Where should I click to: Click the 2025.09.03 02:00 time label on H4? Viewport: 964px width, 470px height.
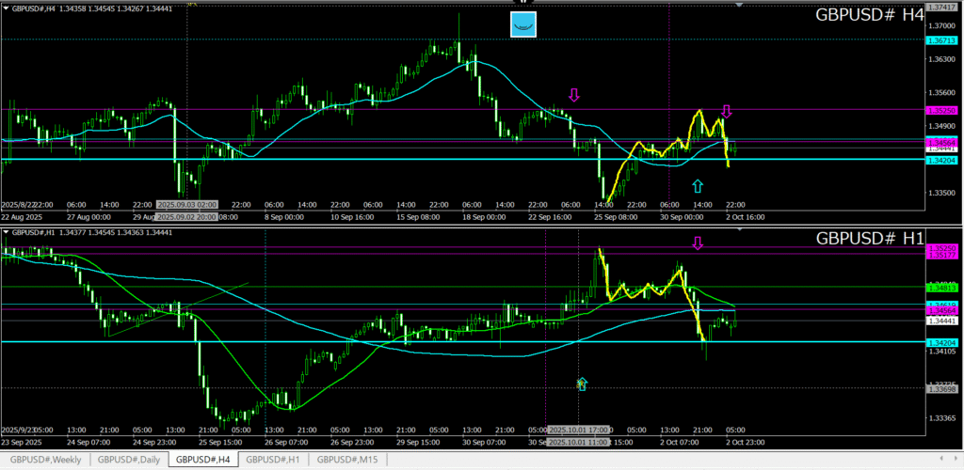[187, 203]
